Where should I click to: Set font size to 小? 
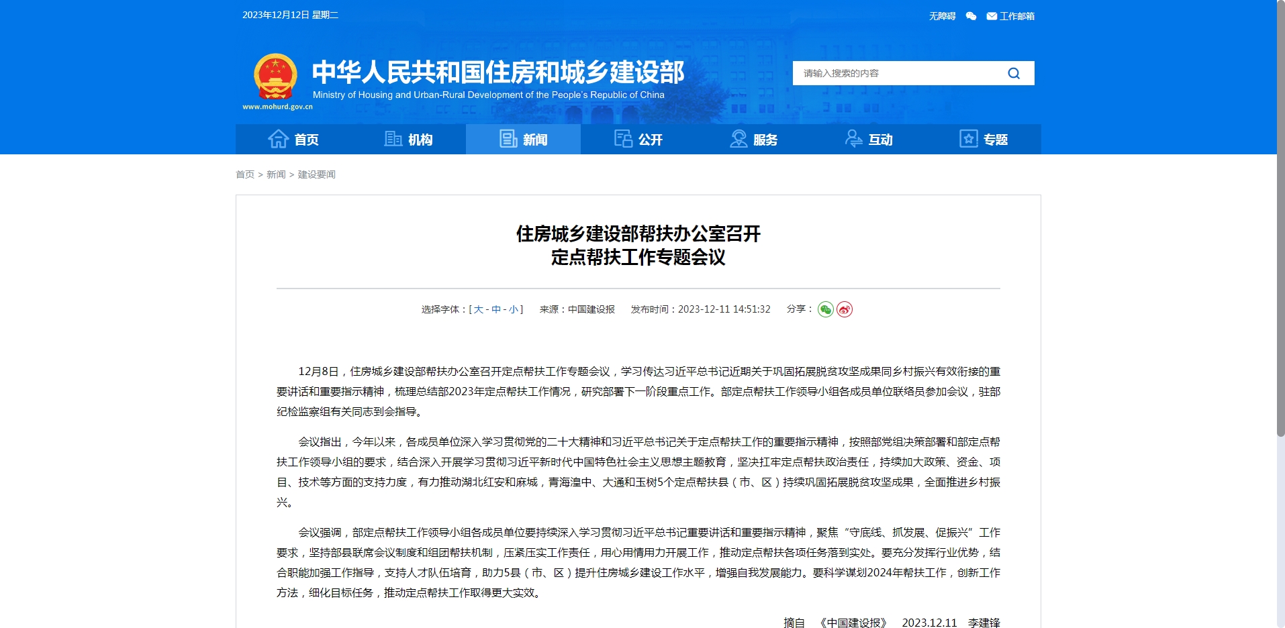514,309
